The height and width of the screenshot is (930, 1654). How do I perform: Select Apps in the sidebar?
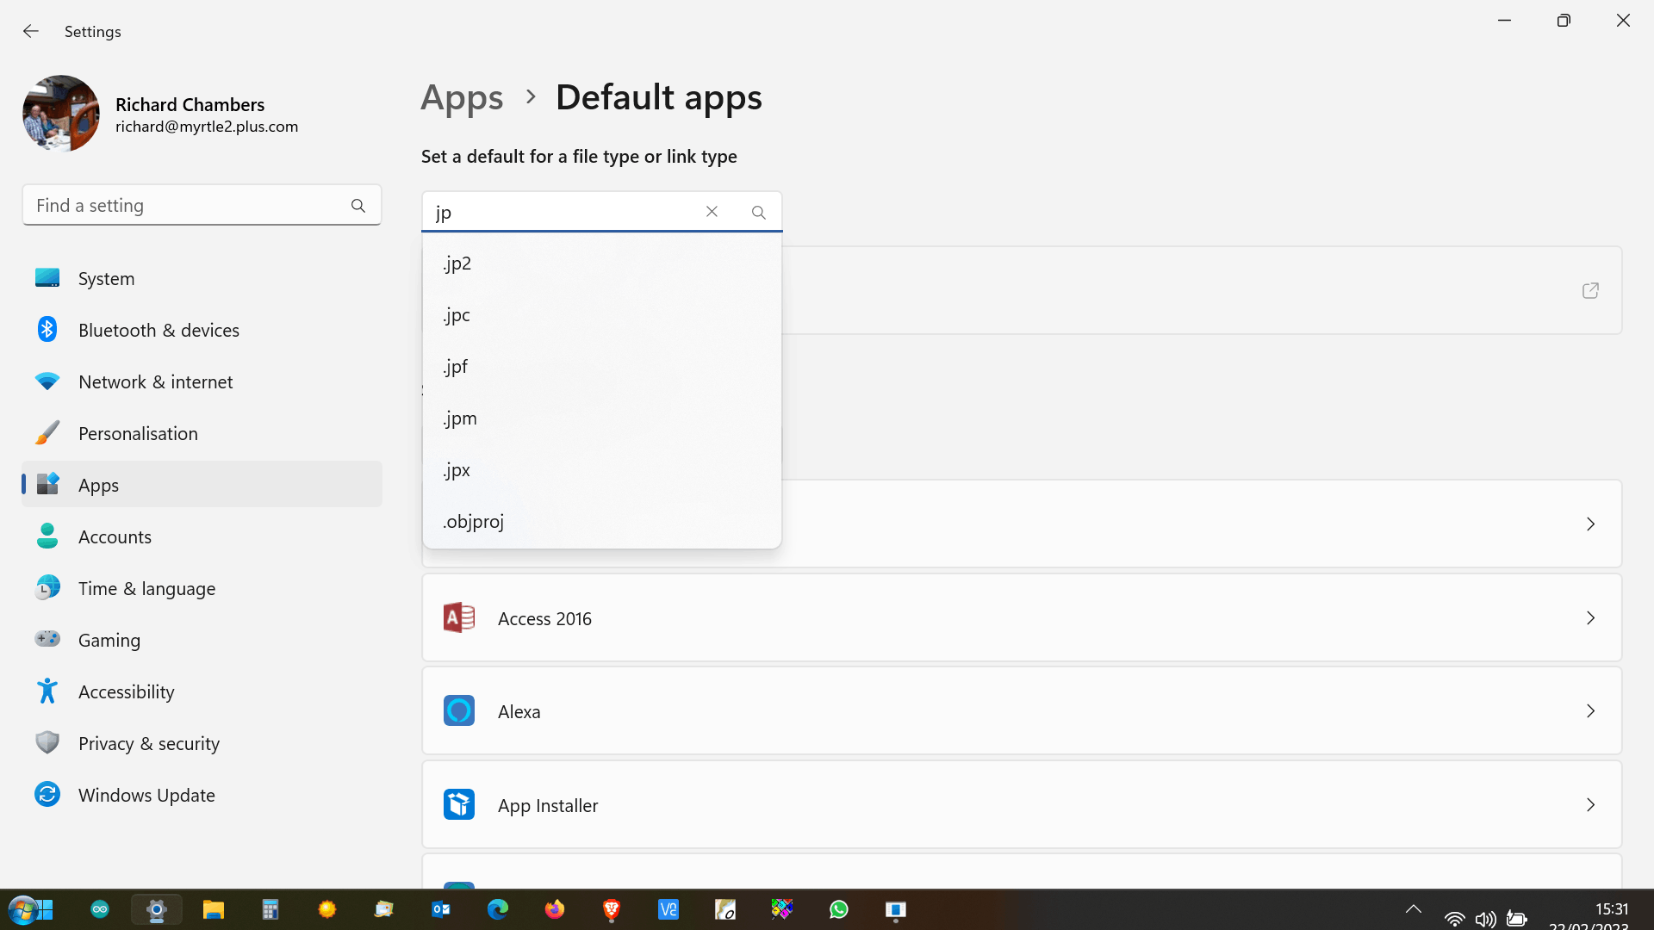pos(202,485)
